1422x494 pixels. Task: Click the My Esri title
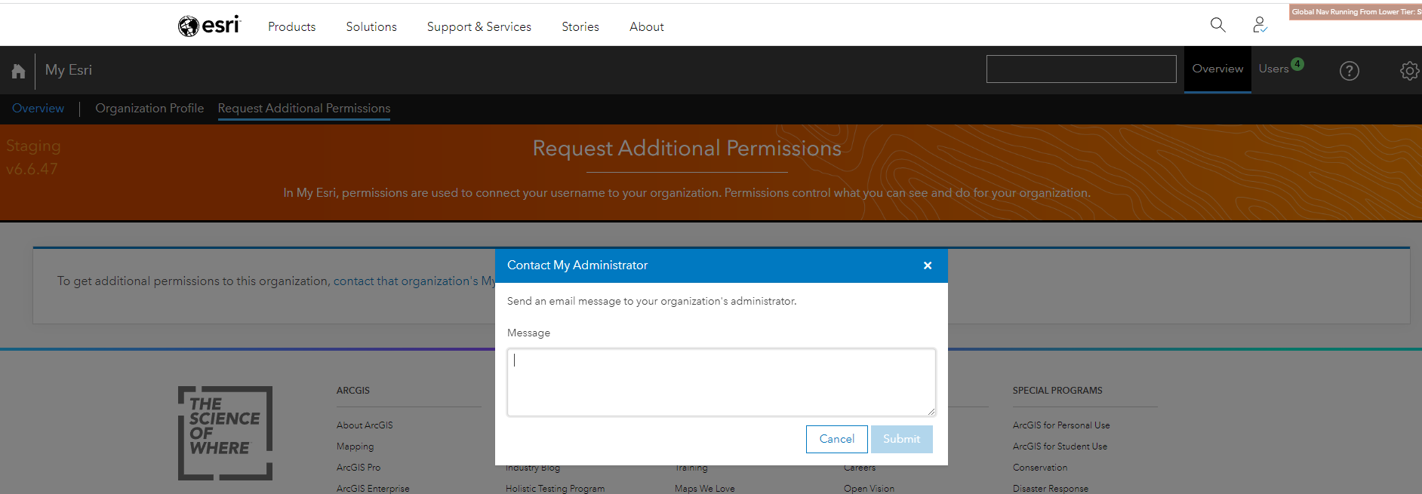(69, 70)
